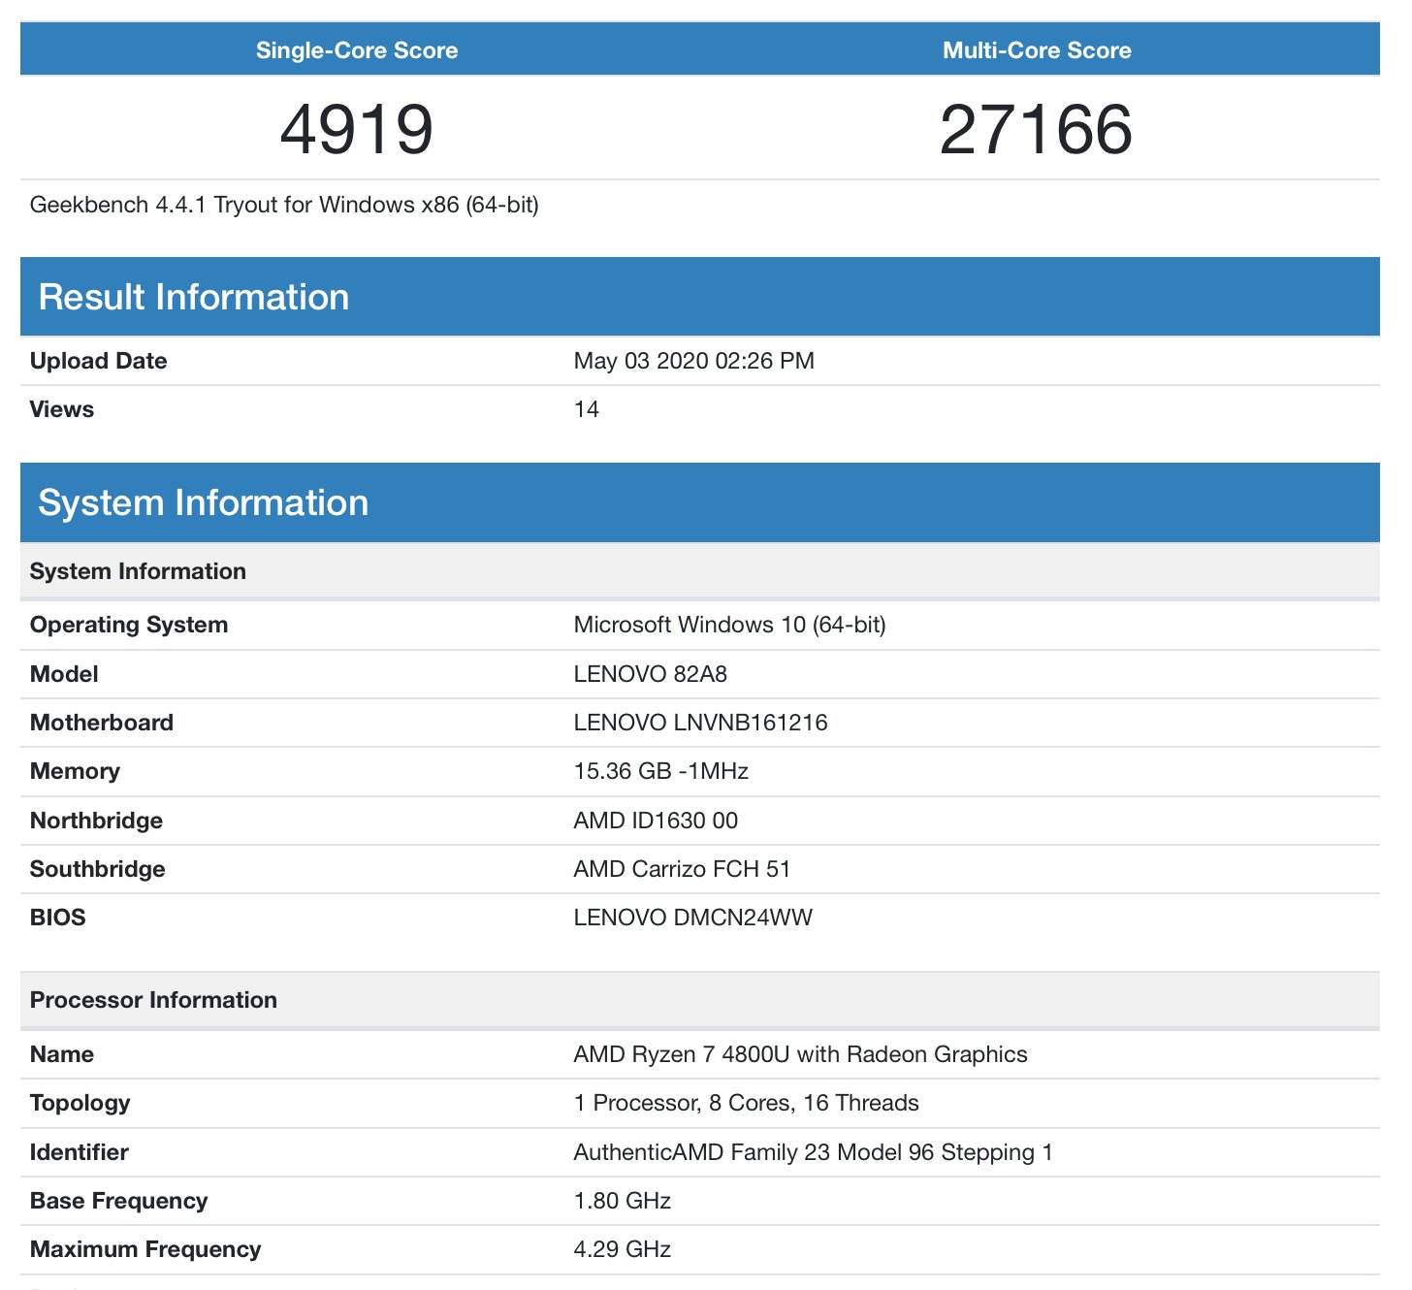Select the Multi-Core Score header

pyautogui.click(x=1037, y=50)
